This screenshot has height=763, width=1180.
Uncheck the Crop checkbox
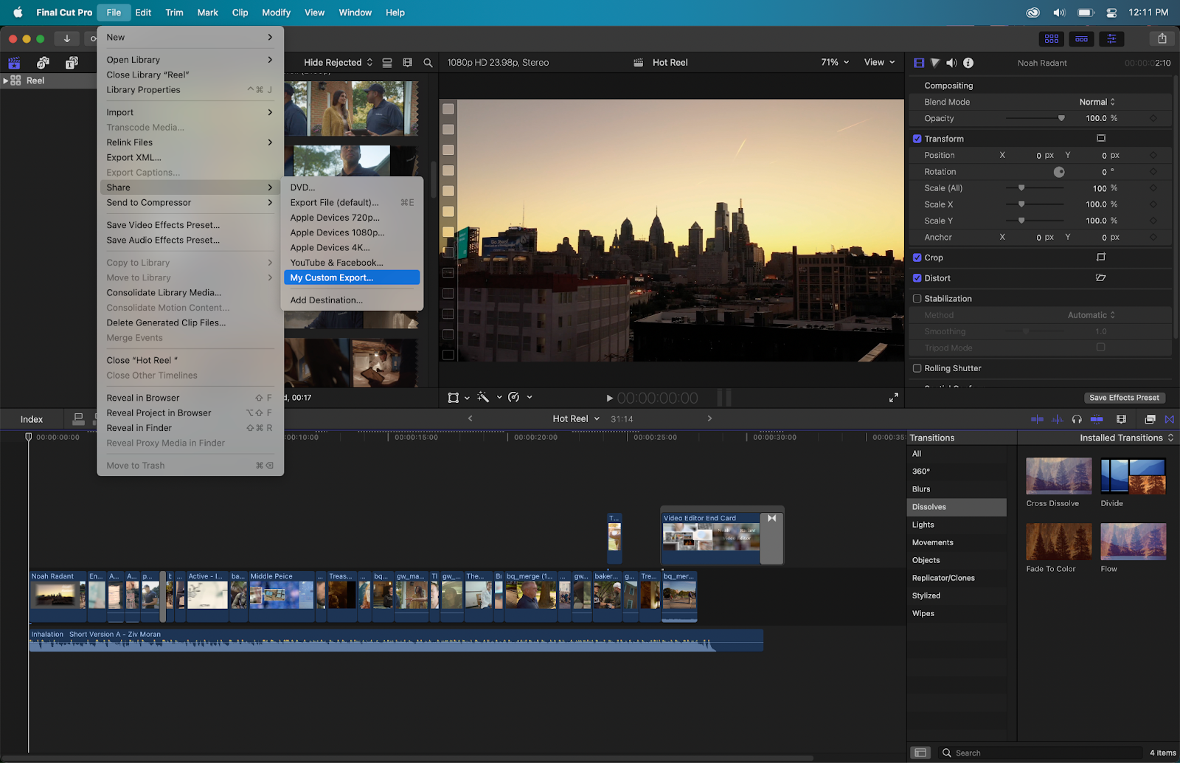[917, 258]
